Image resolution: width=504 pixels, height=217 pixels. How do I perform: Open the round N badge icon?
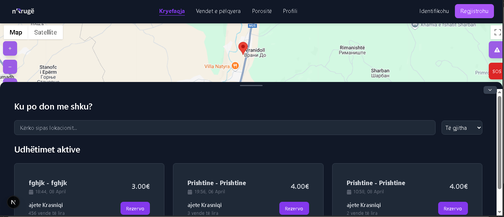(x=13, y=202)
